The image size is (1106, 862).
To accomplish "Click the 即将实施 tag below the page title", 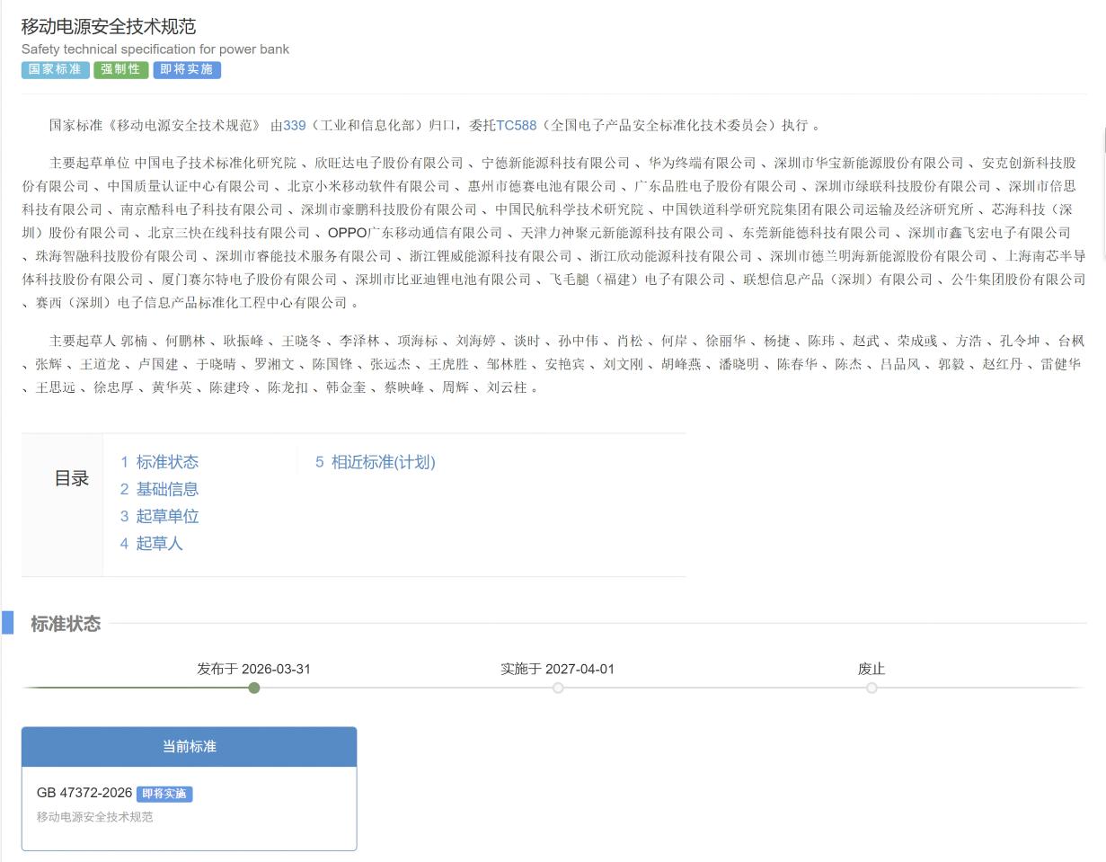I will (x=186, y=70).
